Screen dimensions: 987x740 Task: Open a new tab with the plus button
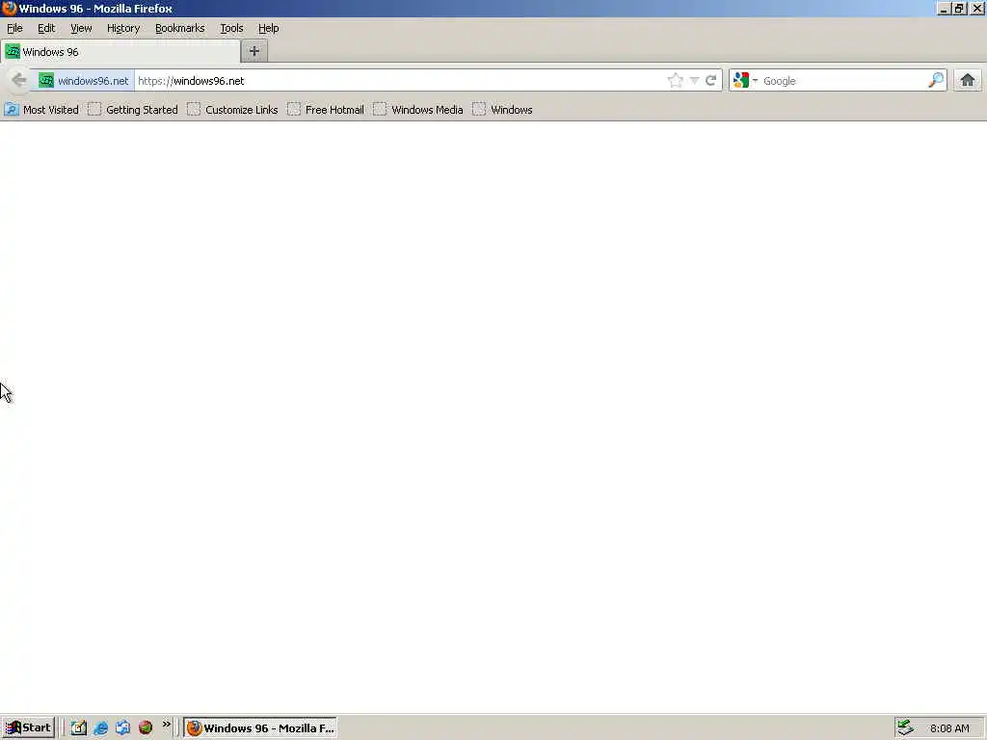point(254,52)
